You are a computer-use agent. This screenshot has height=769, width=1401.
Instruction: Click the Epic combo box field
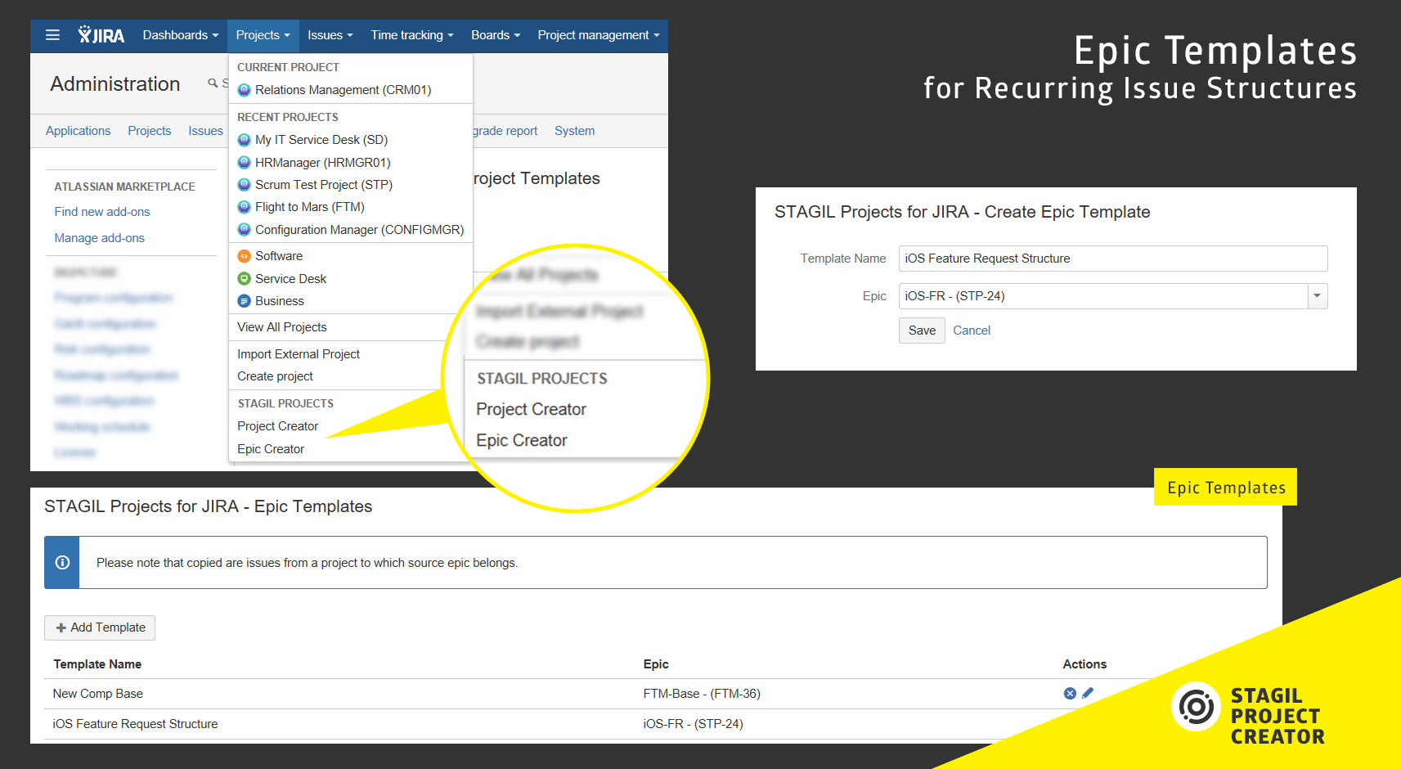click(x=1113, y=296)
